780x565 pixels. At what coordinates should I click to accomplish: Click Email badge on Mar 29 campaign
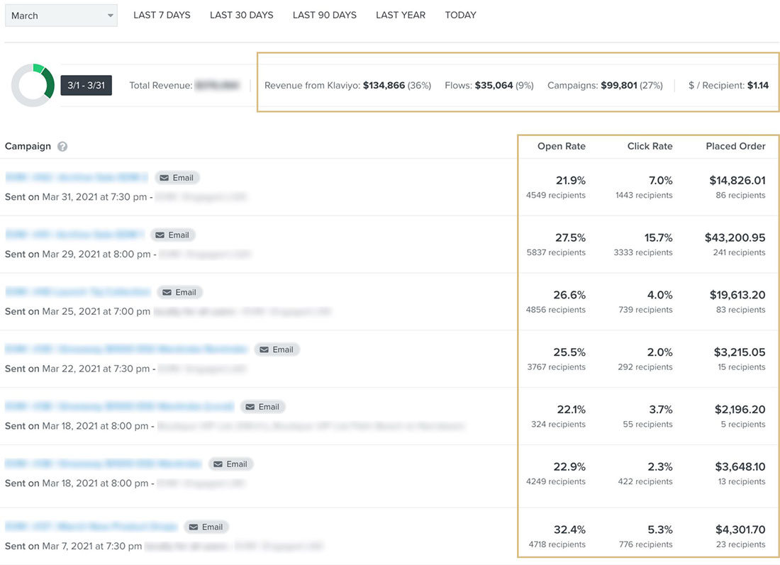coord(173,235)
